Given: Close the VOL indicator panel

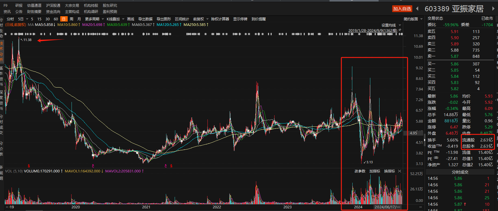Looking at the screenshot, I should click(x=400, y=171).
